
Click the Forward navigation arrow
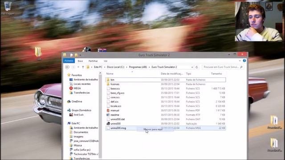(x=73, y=67)
